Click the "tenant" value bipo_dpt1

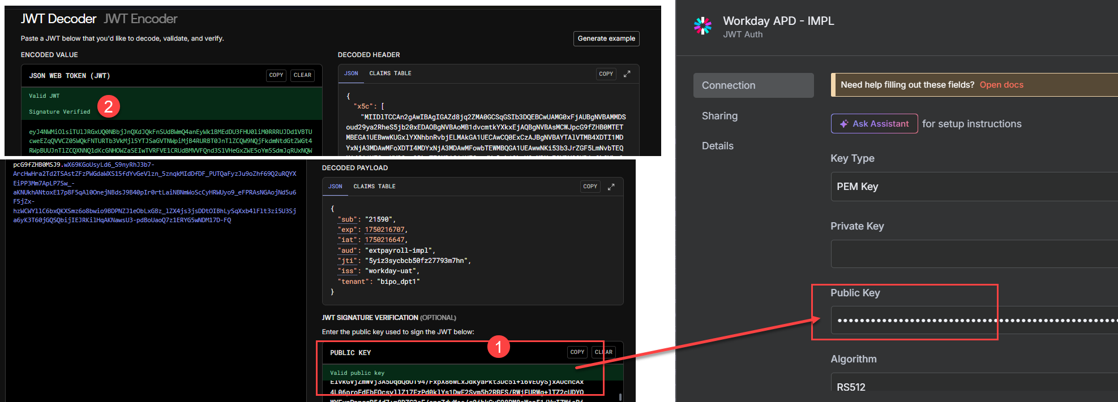(x=399, y=282)
